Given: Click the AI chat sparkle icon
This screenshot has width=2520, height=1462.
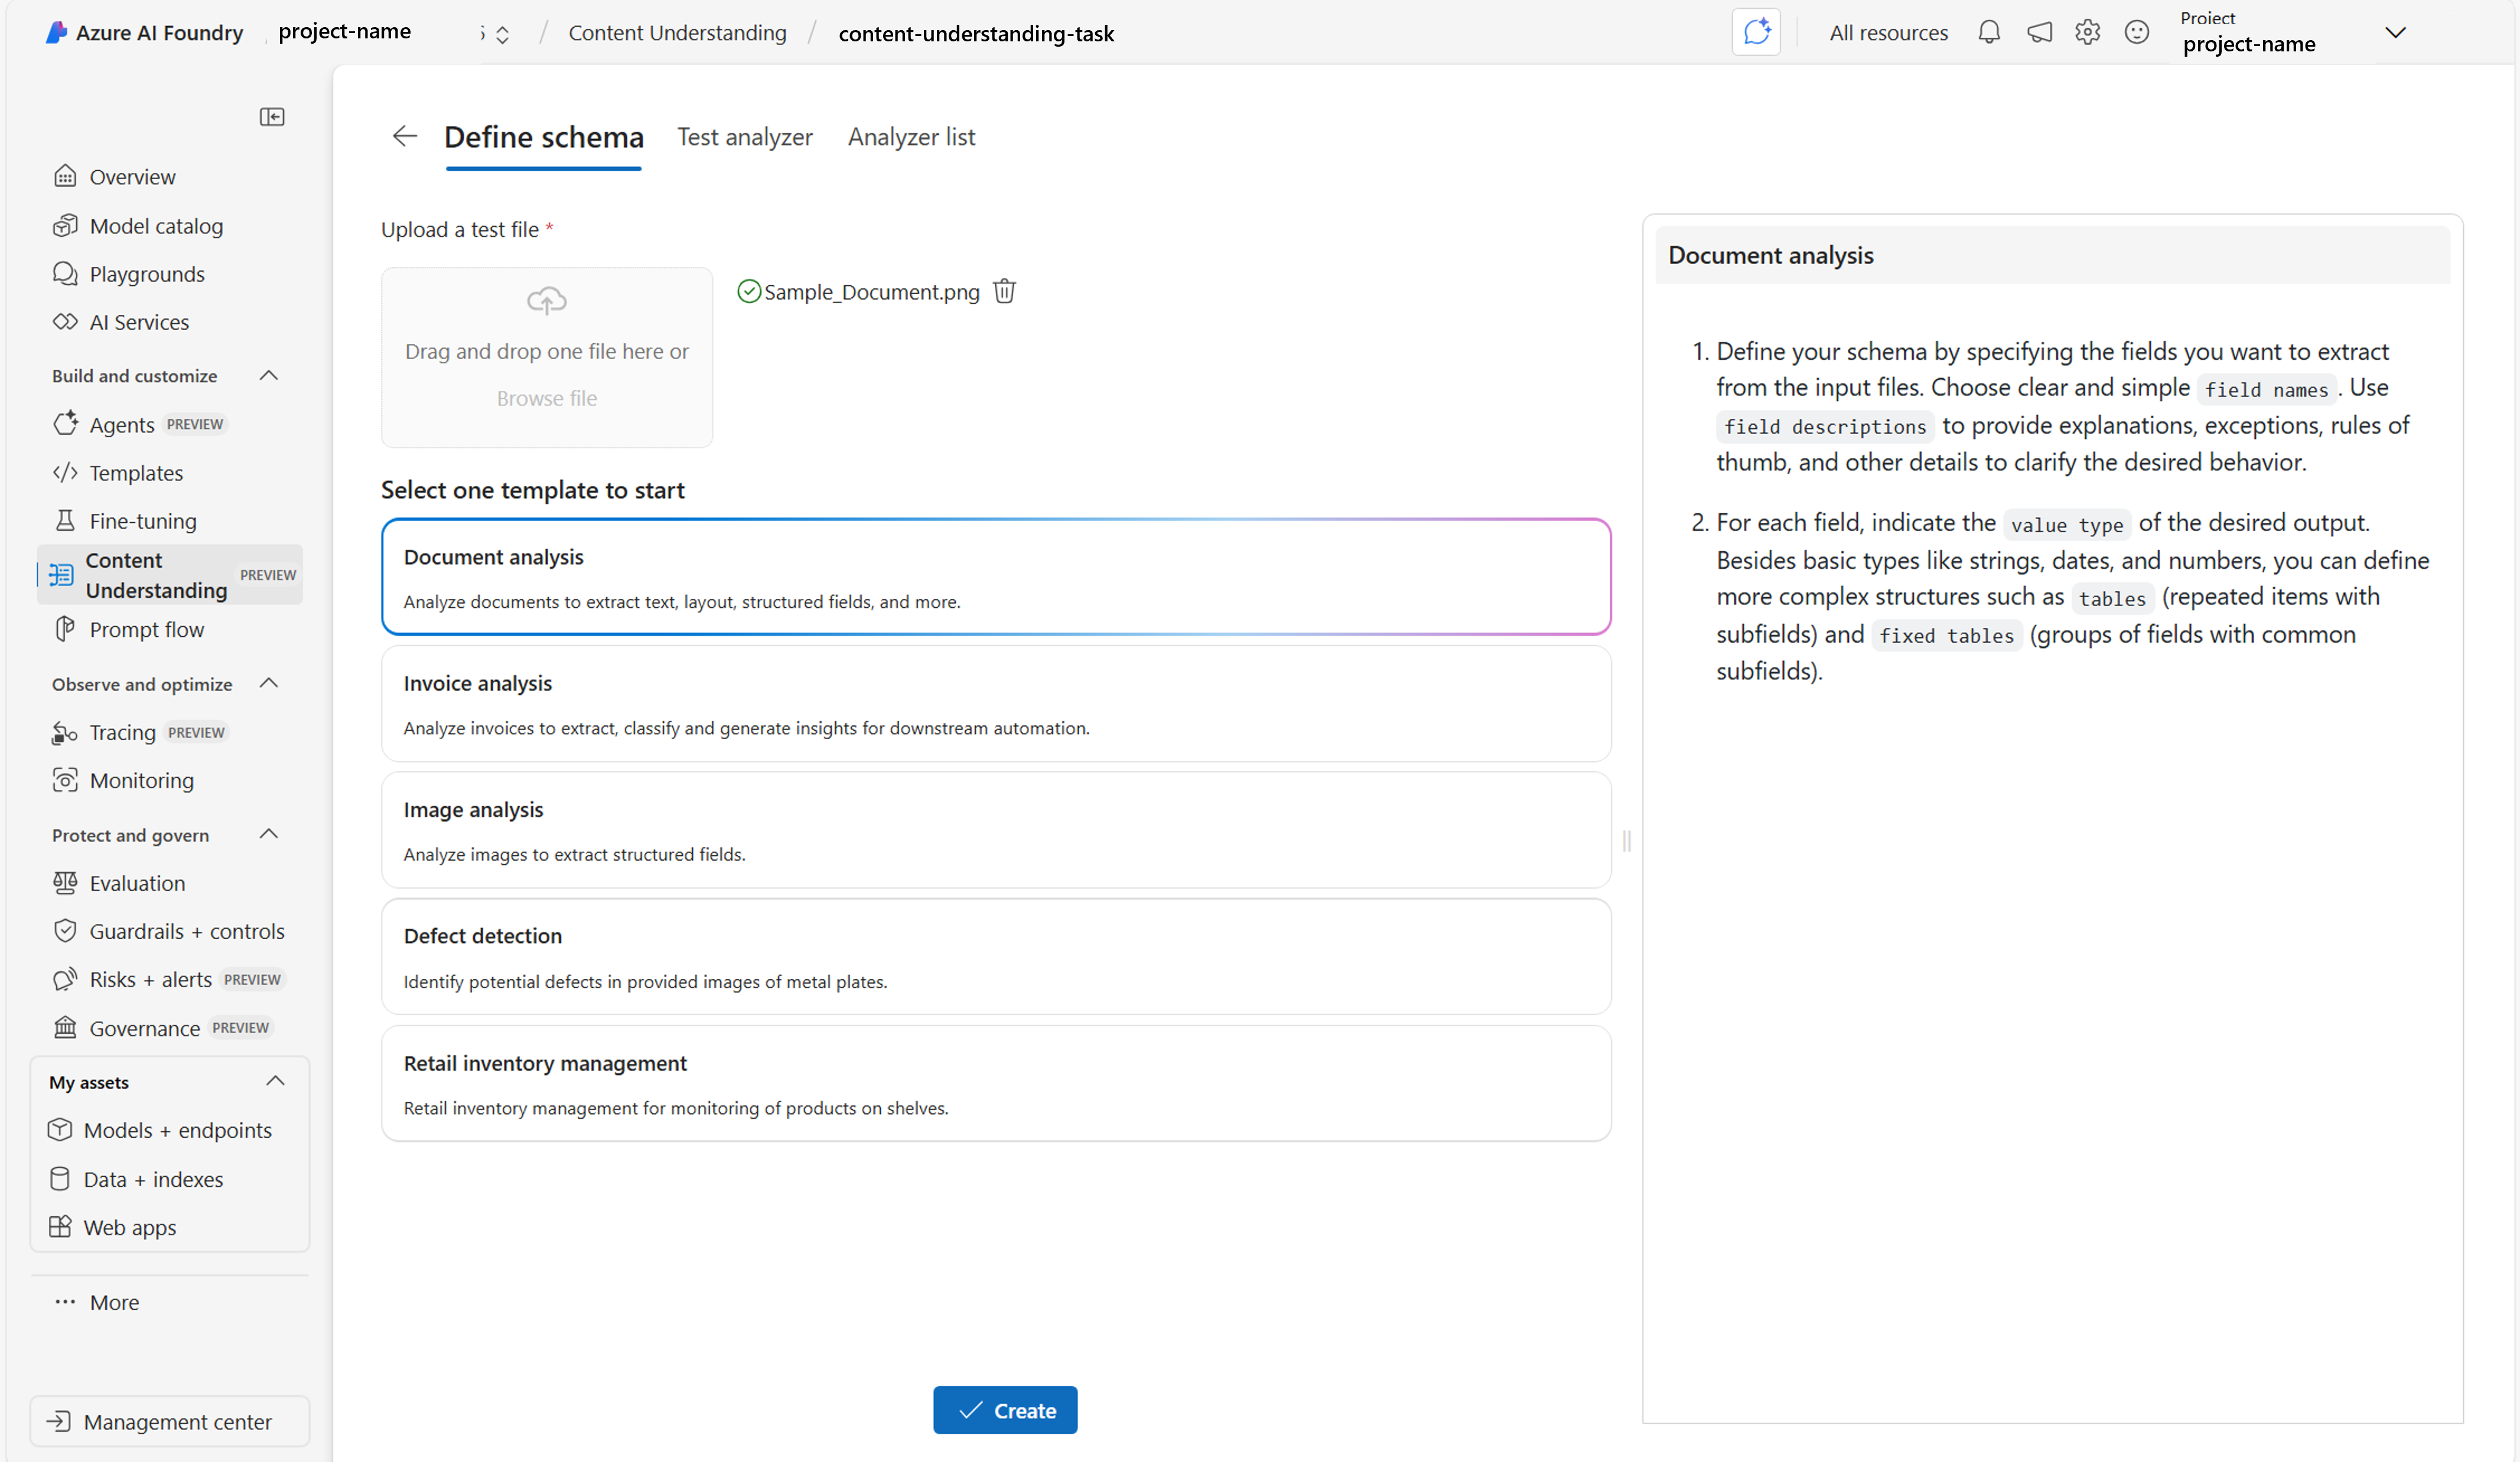Looking at the screenshot, I should point(1756,32).
